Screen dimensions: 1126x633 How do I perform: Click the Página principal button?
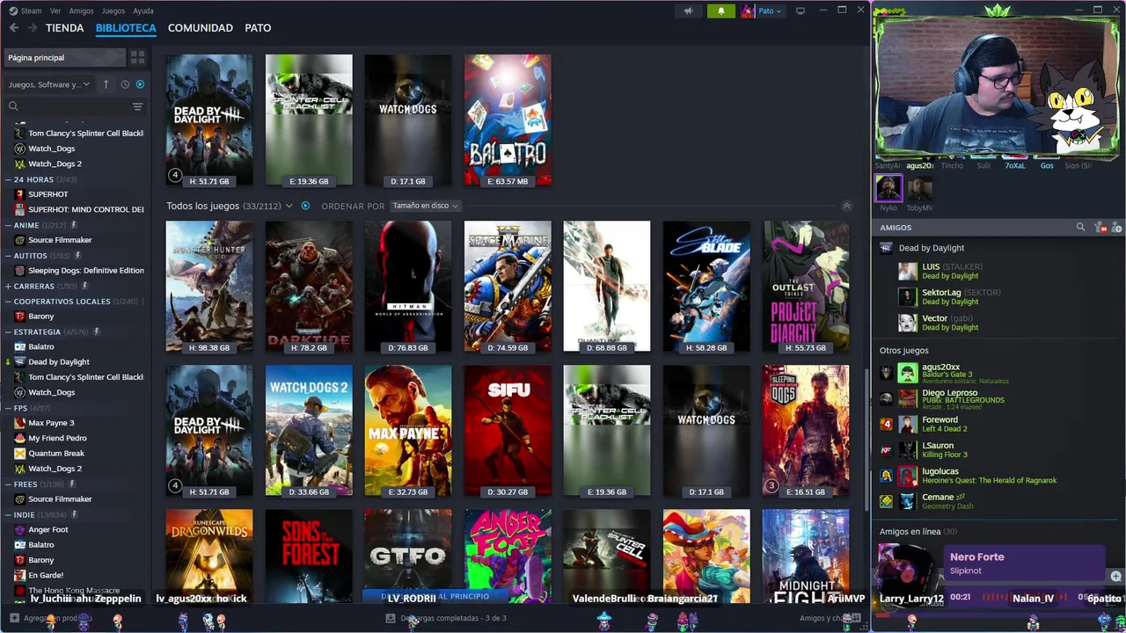pos(65,57)
